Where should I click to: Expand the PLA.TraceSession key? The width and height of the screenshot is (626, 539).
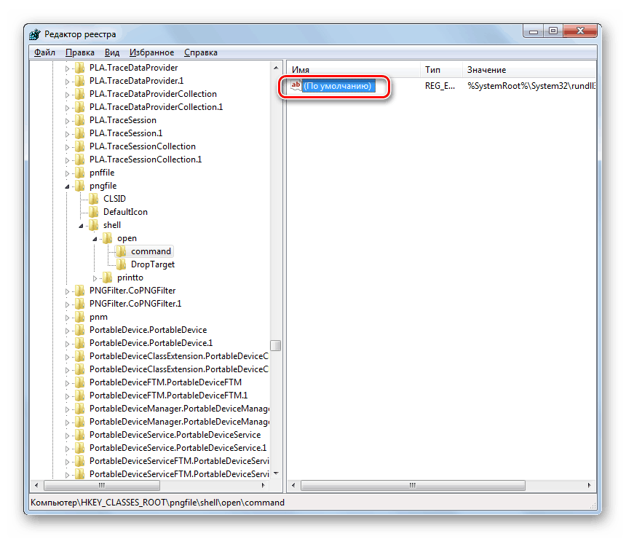[x=67, y=119]
